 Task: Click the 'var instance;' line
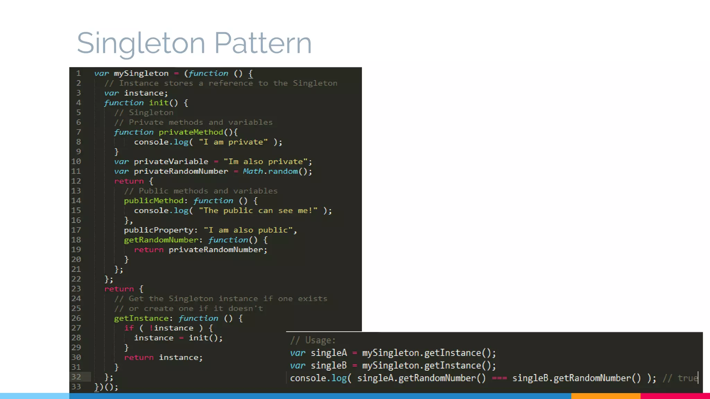click(x=136, y=93)
